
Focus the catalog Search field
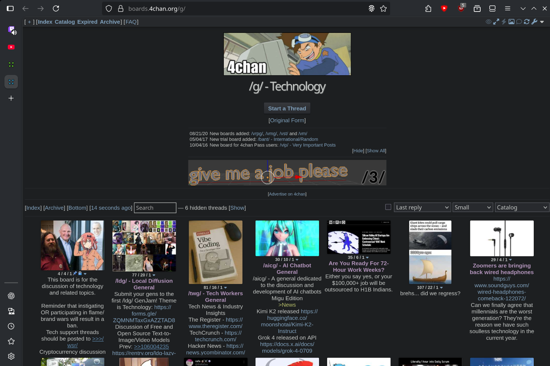click(155, 208)
